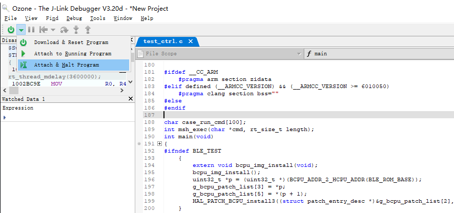Viewport: 454px width, 213px height.
Task: Switch to the test_ctrl.c tab
Action: (x=162, y=41)
